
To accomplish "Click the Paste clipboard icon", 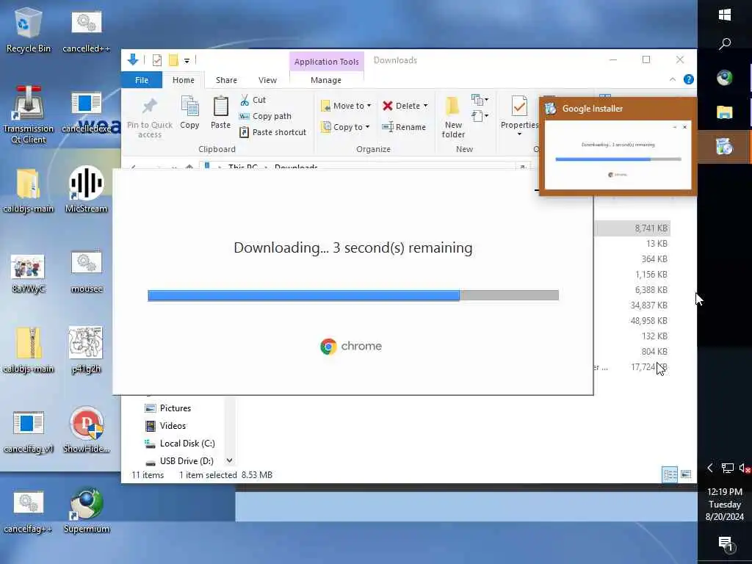I will [x=220, y=112].
